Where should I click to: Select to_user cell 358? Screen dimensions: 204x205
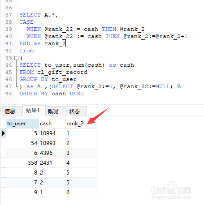point(22,163)
